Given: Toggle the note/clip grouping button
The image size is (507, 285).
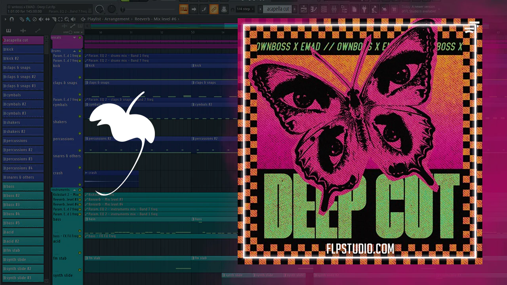Looking at the screenshot, I should pos(204,9).
